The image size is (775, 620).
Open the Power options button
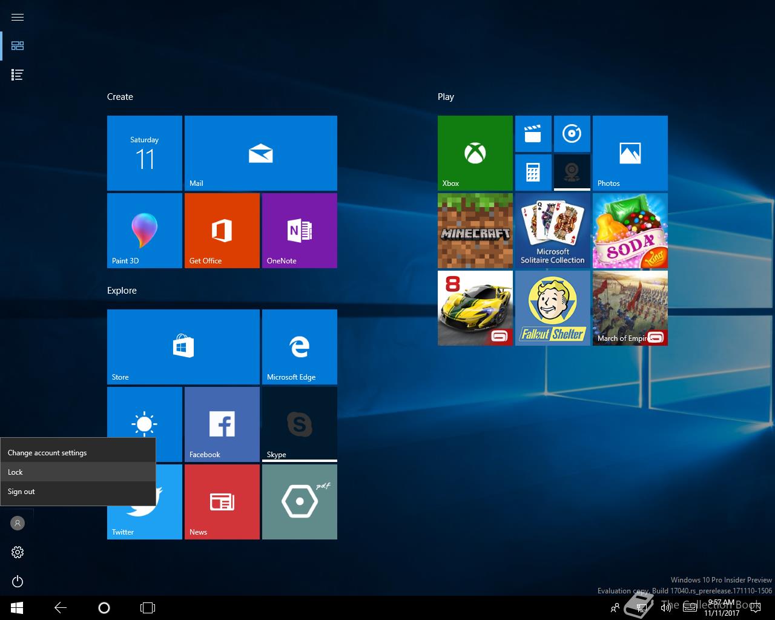click(x=18, y=581)
